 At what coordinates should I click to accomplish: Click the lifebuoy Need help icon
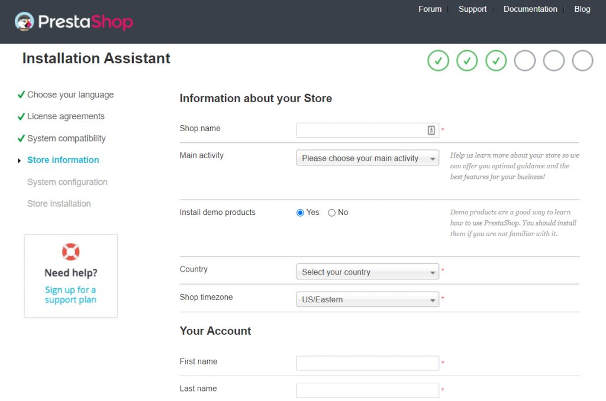(70, 251)
